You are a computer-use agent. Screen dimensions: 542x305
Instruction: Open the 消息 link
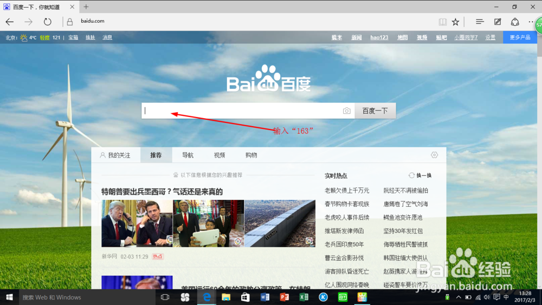pos(107,37)
